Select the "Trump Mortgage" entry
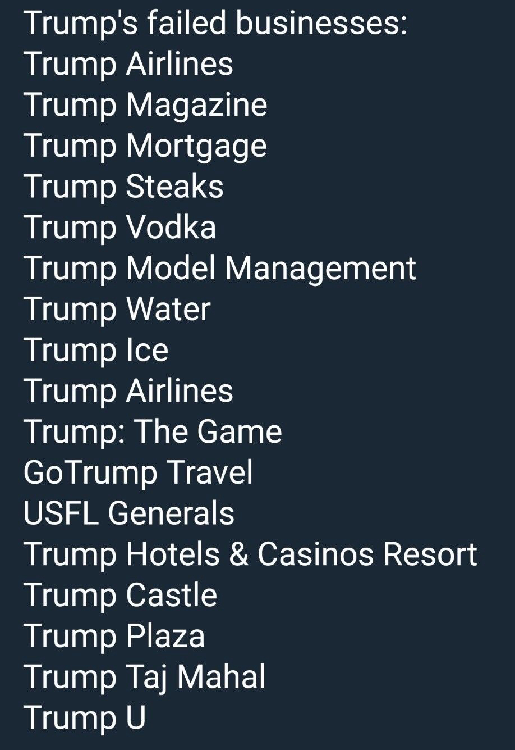The width and height of the screenshot is (515, 750). pyautogui.click(x=145, y=146)
